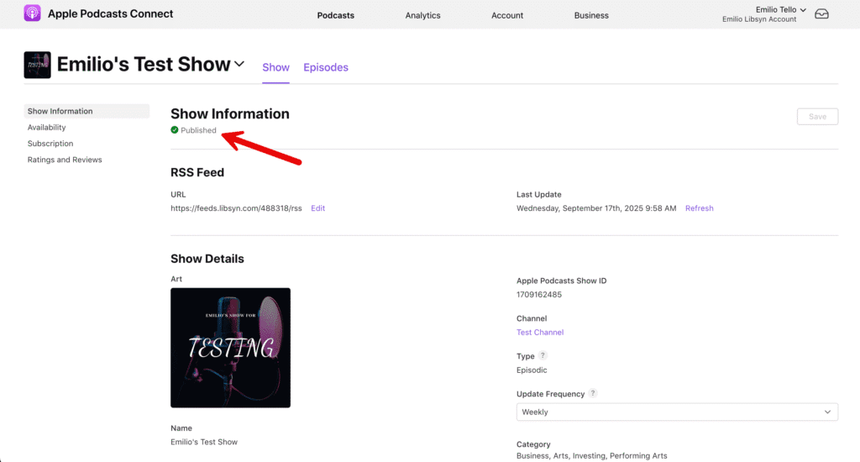Click the help icon next to Type

[543, 356]
